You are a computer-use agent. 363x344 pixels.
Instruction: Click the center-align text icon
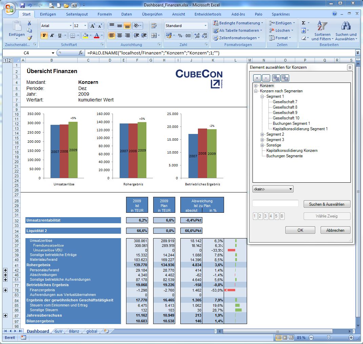click(120, 36)
